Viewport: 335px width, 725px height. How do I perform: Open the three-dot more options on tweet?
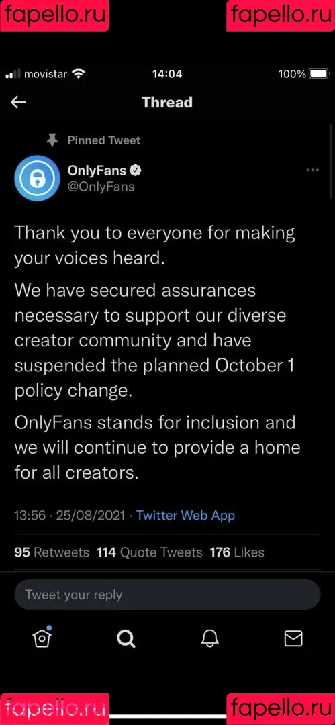(x=313, y=170)
